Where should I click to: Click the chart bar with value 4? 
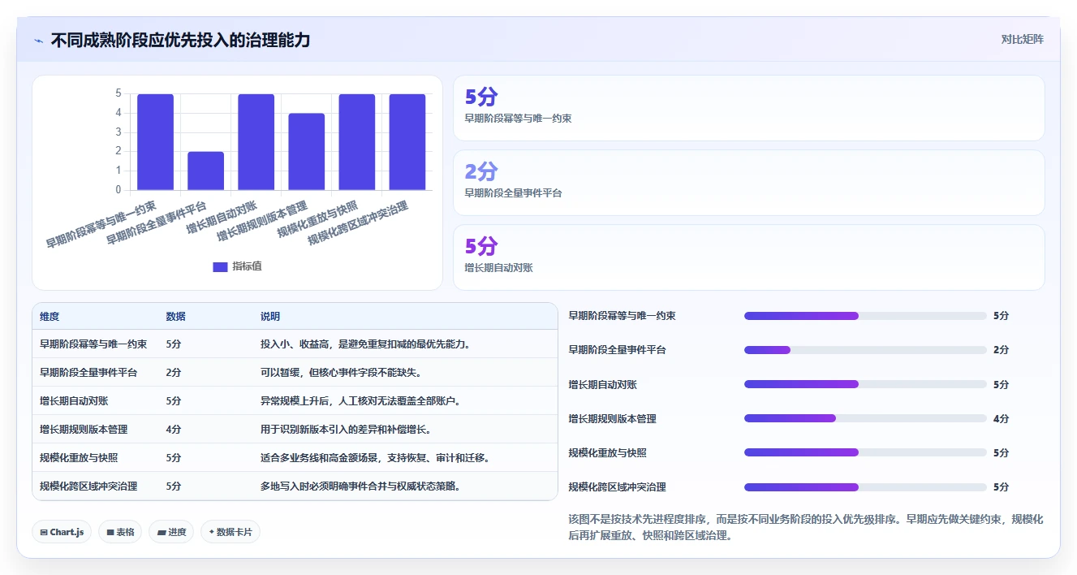pos(307,152)
